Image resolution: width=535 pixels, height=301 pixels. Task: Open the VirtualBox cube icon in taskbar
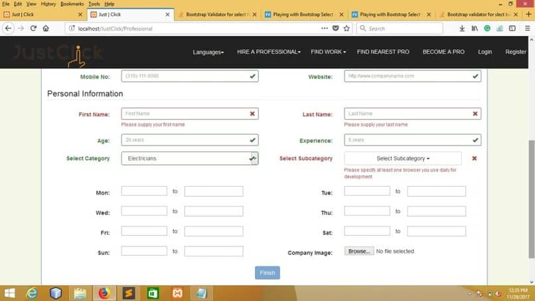56,293
